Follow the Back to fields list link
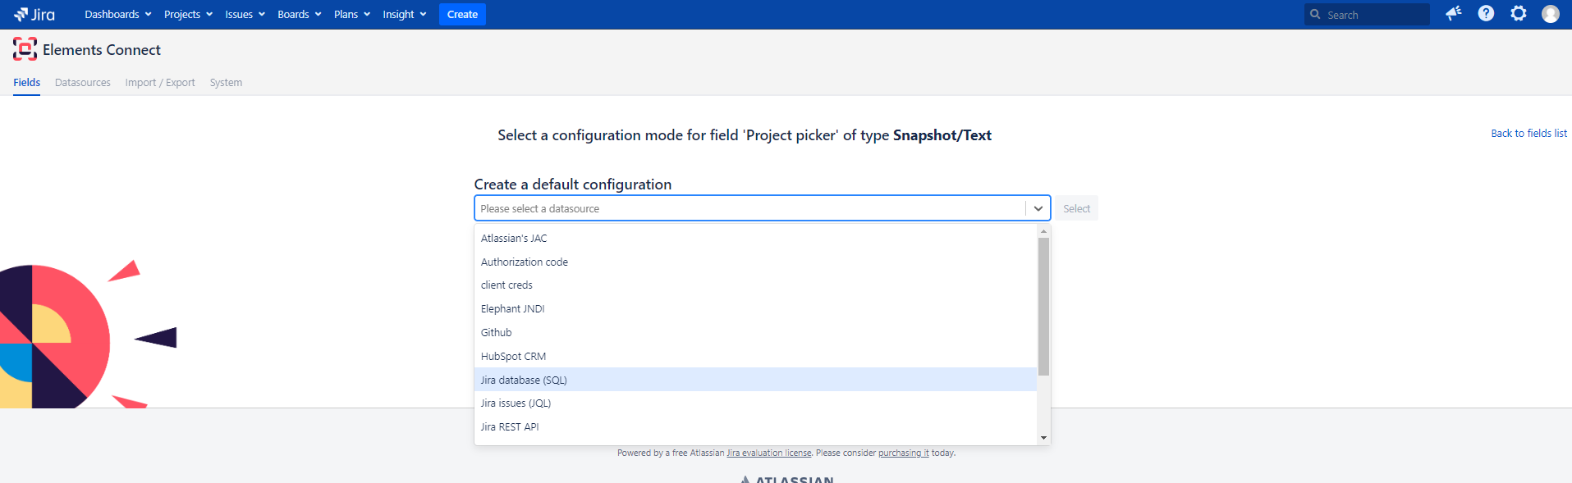Screen dimensions: 1572x483 (1528, 134)
